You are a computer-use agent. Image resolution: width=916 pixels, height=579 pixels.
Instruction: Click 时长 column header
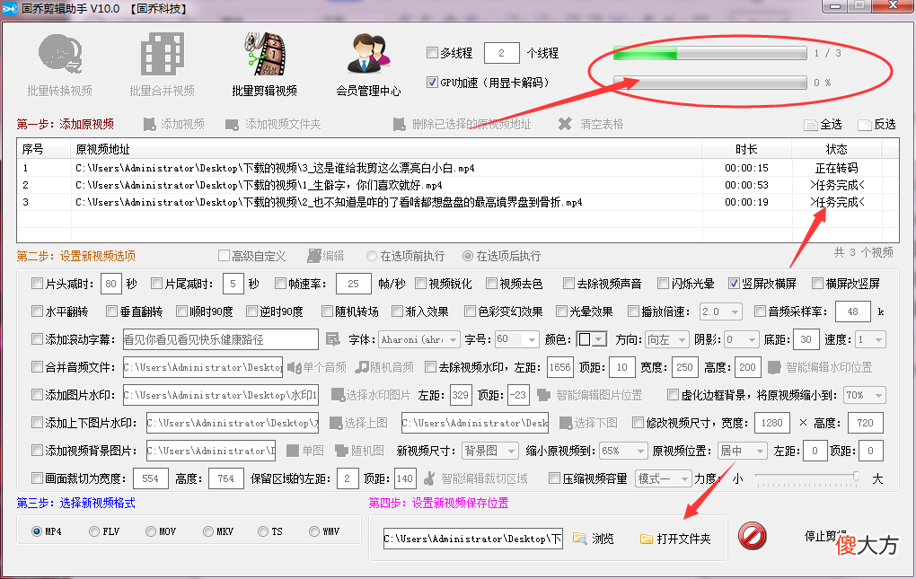[746, 149]
